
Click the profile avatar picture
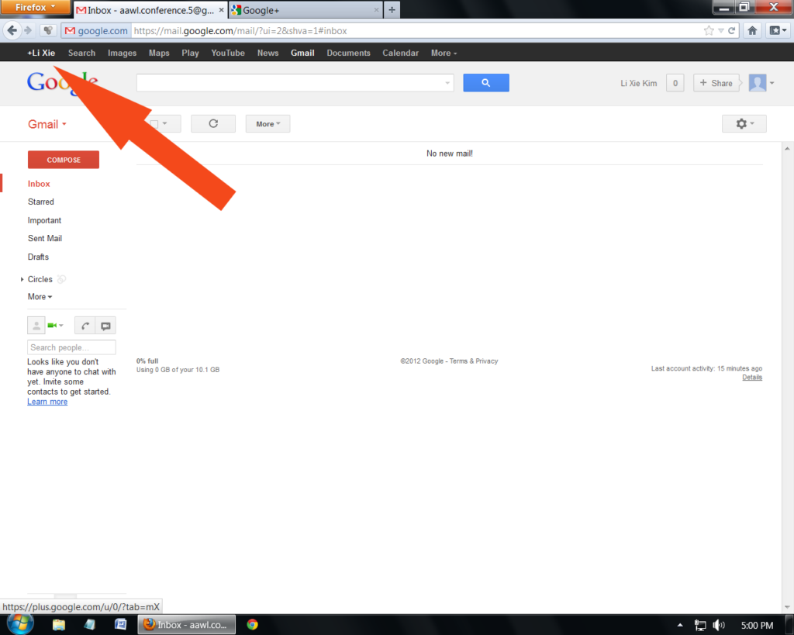(x=758, y=83)
